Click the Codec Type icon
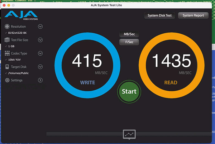The height and width of the screenshot is (144, 215). click(x=7, y=54)
